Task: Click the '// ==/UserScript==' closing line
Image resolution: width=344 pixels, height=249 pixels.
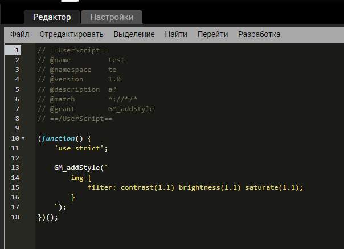Action: (75, 119)
